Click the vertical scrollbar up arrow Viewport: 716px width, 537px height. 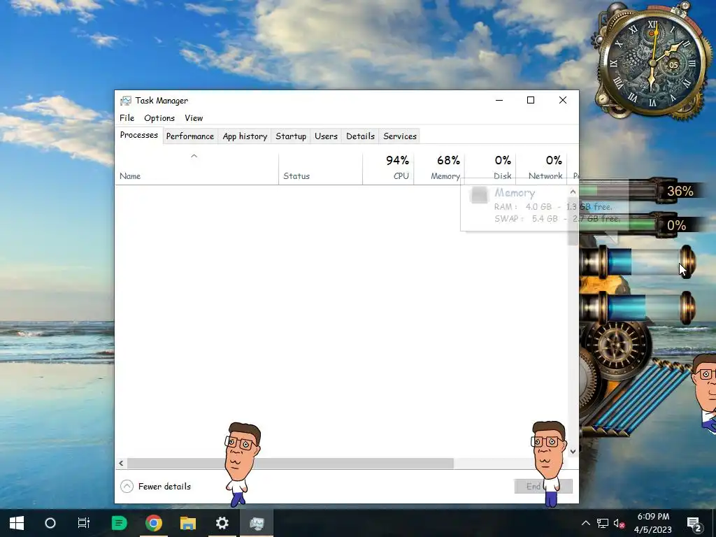click(x=573, y=192)
